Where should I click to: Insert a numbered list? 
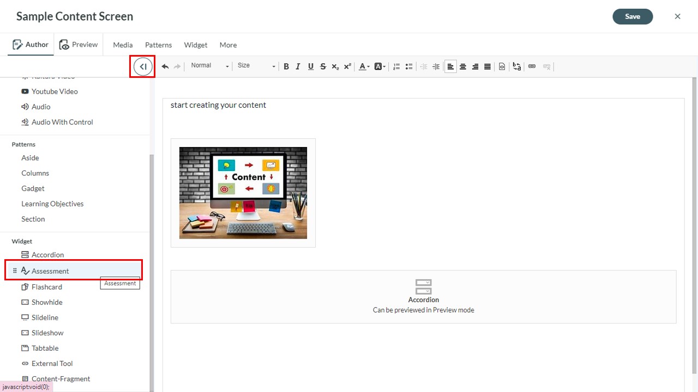pyautogui.click(x=396, y=66)
